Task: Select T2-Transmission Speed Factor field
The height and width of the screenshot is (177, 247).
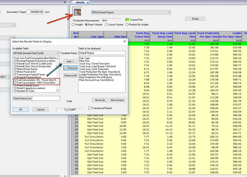Action: click(29, 75)
